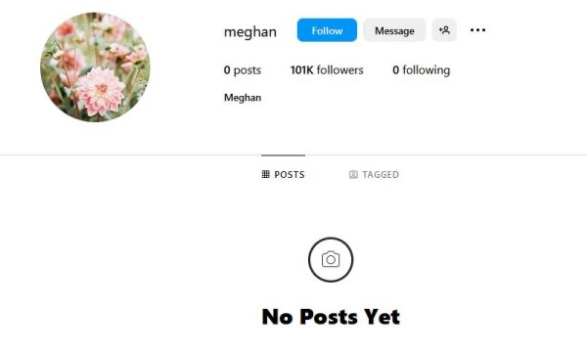Open the 0 following list

[421, 70]
